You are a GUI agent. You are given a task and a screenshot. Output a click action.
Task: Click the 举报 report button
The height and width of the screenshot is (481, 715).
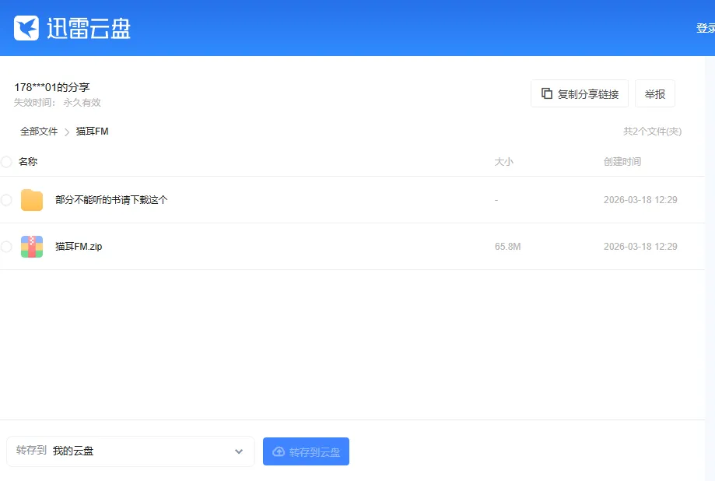[655, 93]
